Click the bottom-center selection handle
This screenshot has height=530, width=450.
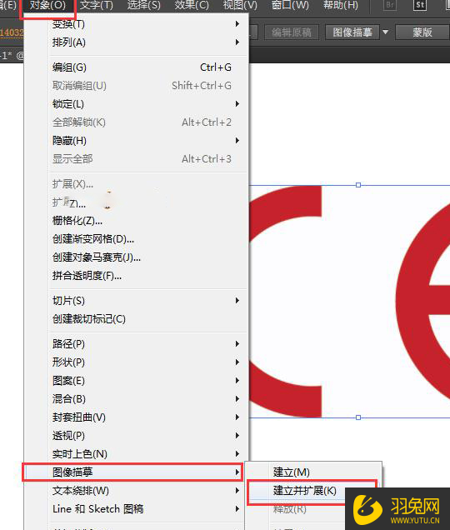pyautogui.click(x=358, y=417)
